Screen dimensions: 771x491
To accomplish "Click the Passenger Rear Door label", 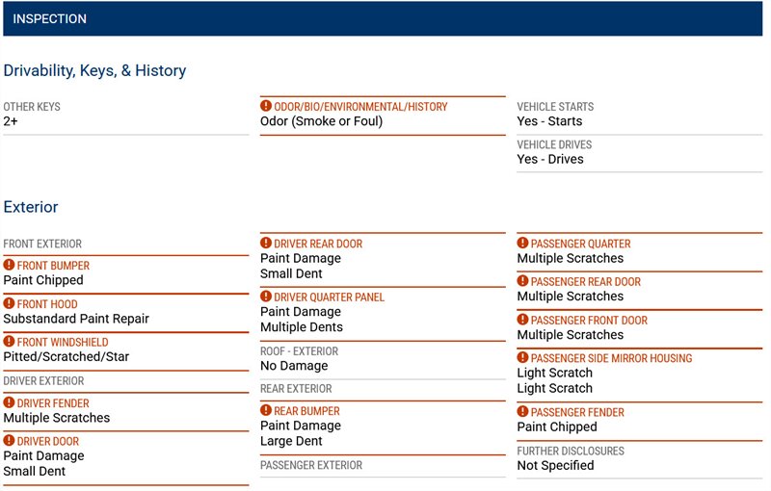I will (x=585, y=282).
